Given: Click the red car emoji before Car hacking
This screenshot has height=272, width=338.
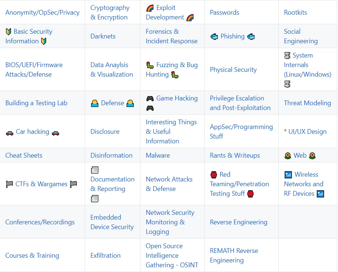Looking at the screenshot, I should click(10, 133).
